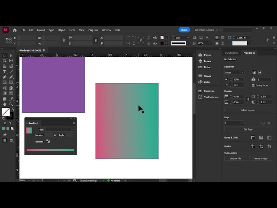Viewport: 277px width, 208px height.
Task: Toggle Show Guides button
Action: (253, 146)
